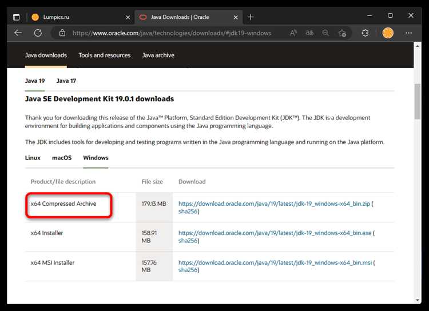Click the x64 Installer row label

point(47,233)
